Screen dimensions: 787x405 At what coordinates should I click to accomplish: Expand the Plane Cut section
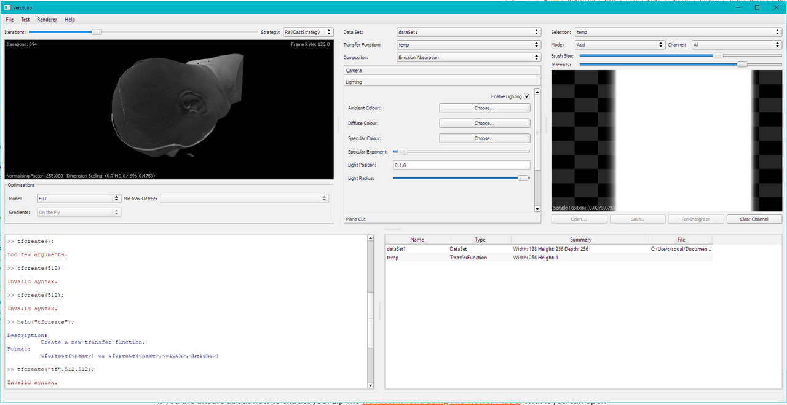[441, 219]
